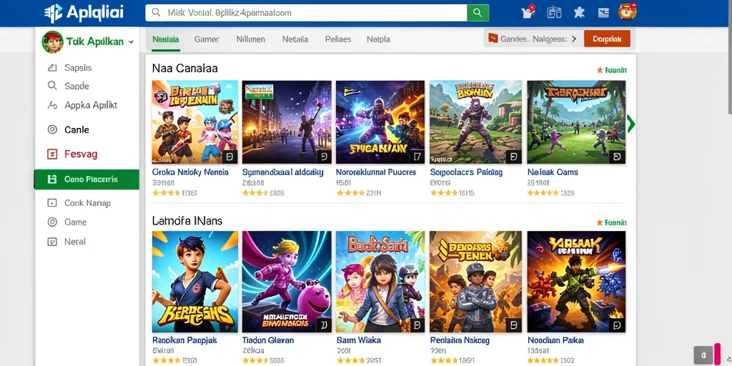Open the gift box icon in header
Image resolution: width=732 pixels, height=366 pixels.
pyautogui.click(x=554, y=13)
